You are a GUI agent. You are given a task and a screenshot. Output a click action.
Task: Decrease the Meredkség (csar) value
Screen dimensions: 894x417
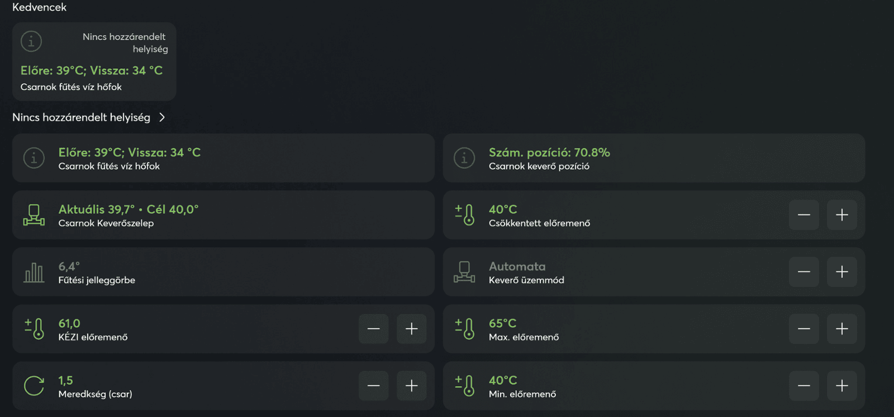click(373, 386)
